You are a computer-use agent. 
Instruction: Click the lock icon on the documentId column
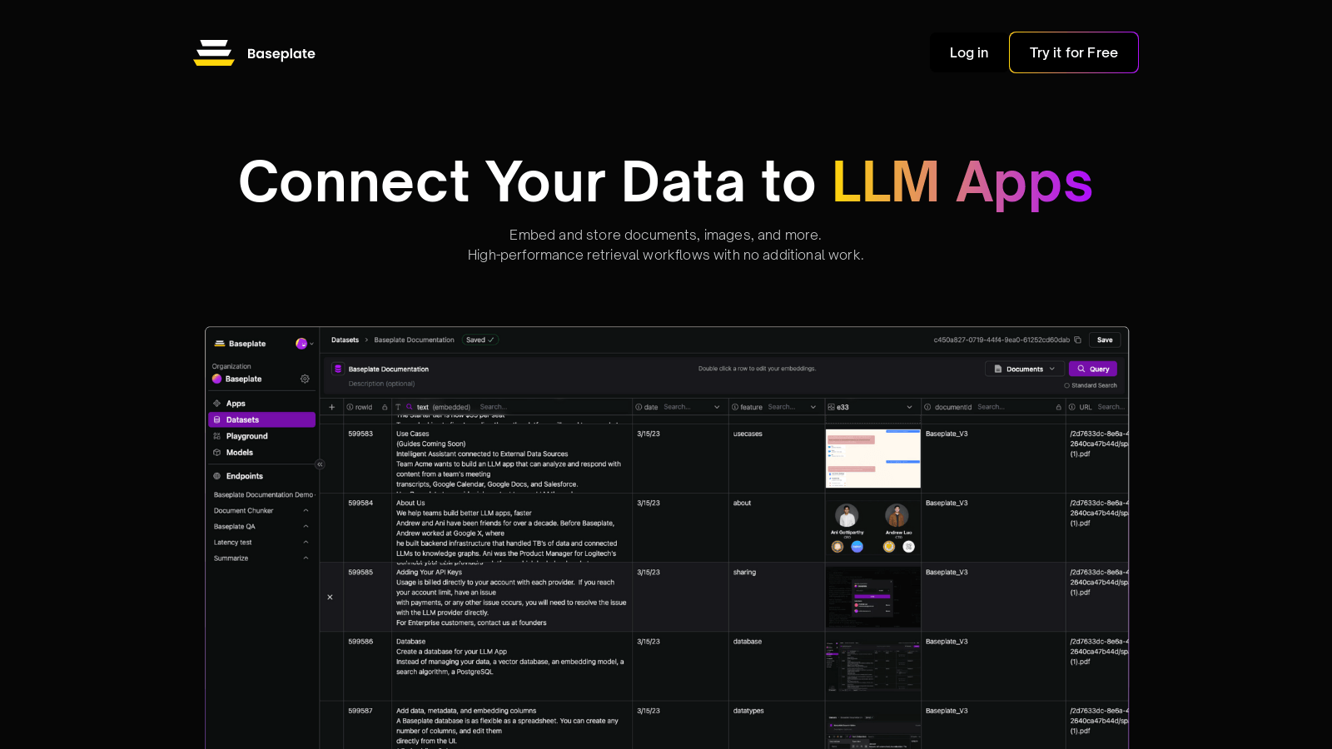1058,407
